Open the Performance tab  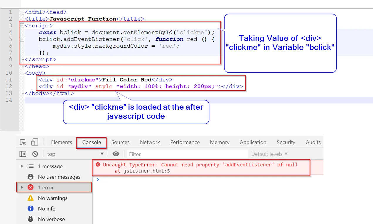click(185, 142)
